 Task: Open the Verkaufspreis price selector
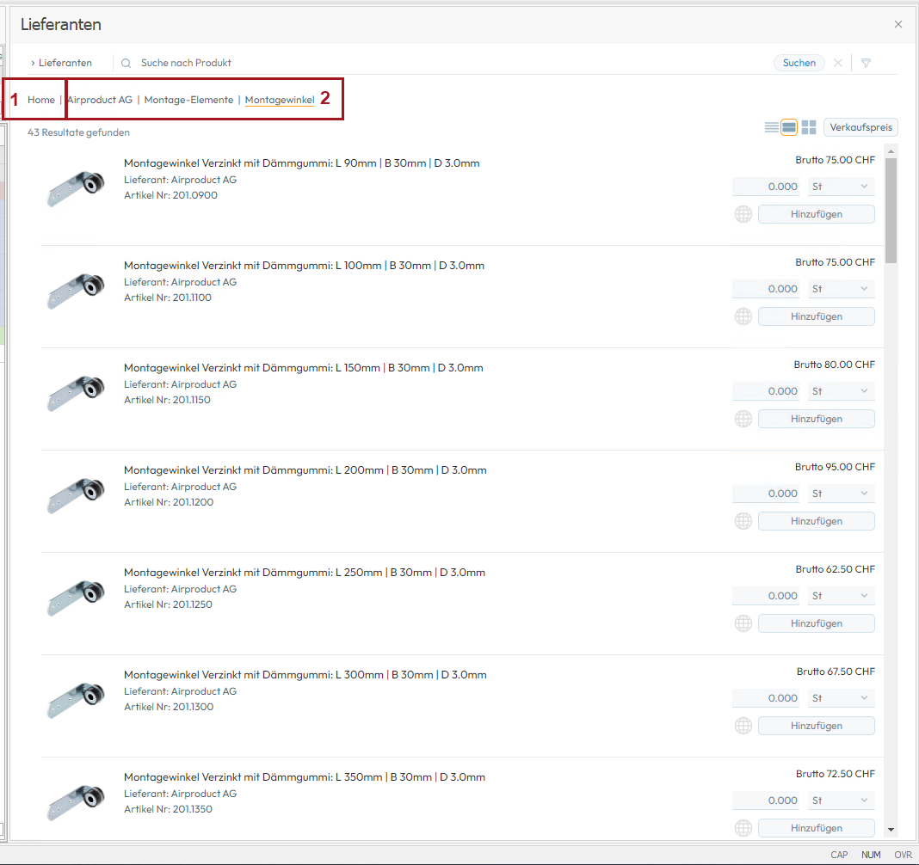(860, 127)
